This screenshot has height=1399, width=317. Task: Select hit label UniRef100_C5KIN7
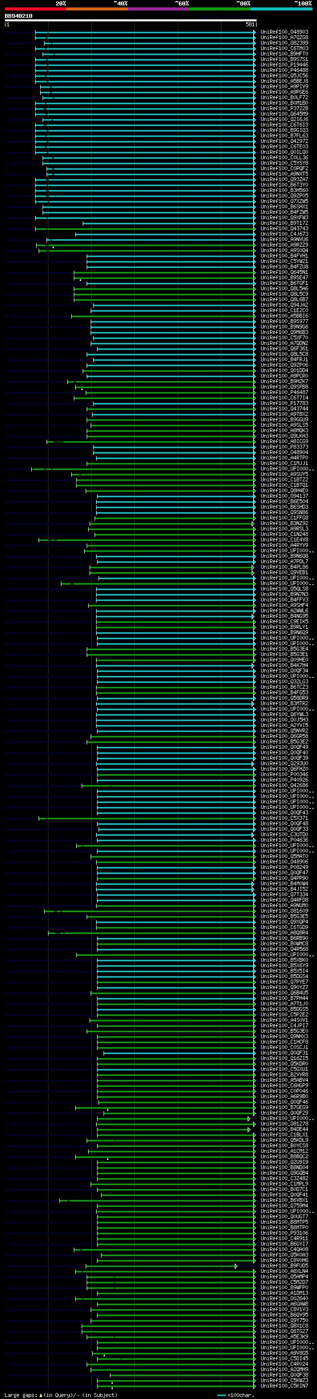(284, 1386)
